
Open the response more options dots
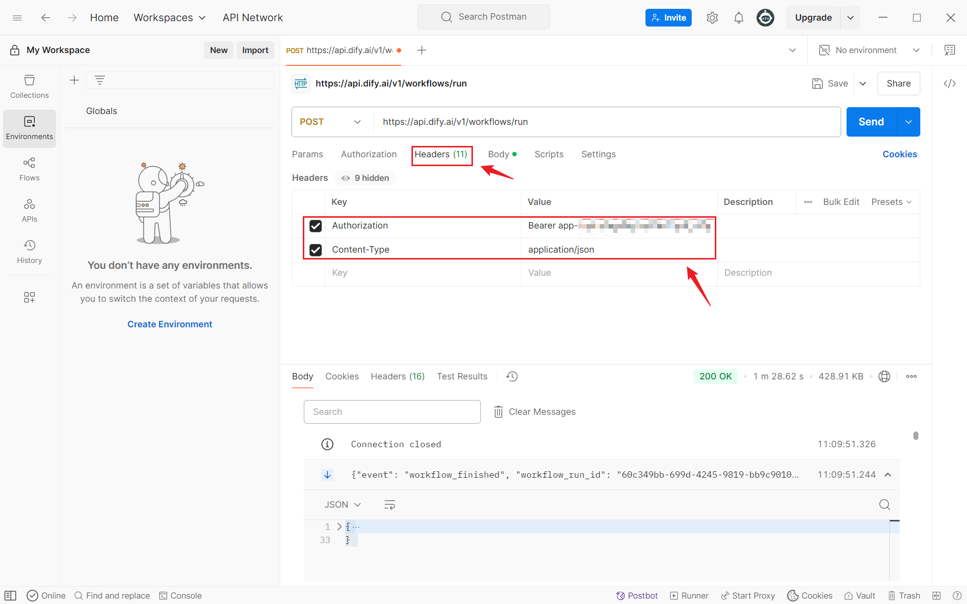coord(911,376)
